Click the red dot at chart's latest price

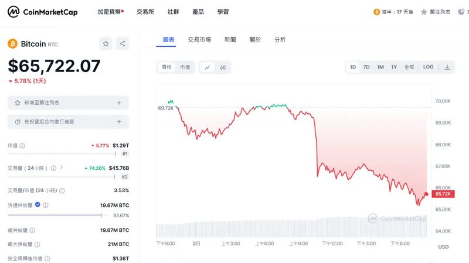tap(427, 194)
